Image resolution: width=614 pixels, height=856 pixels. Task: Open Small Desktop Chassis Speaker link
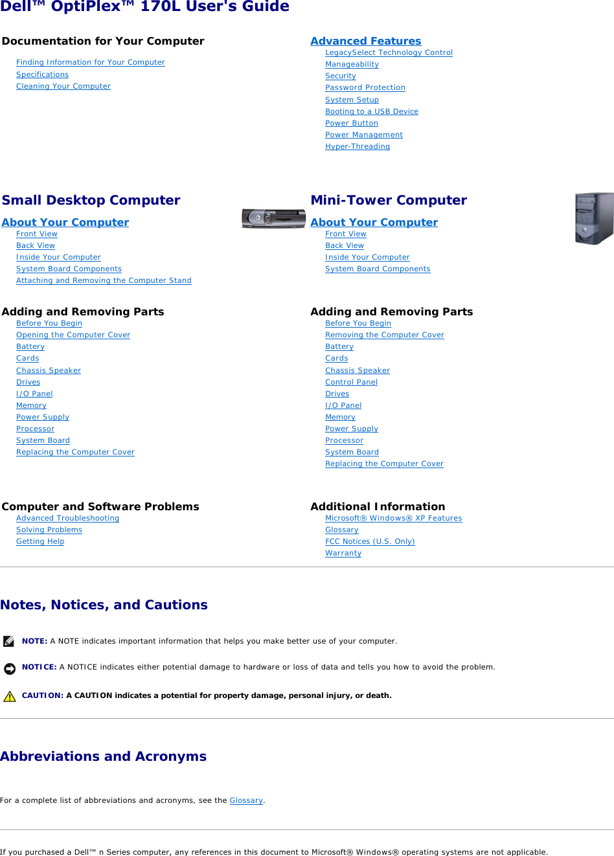tap(49, 370)
